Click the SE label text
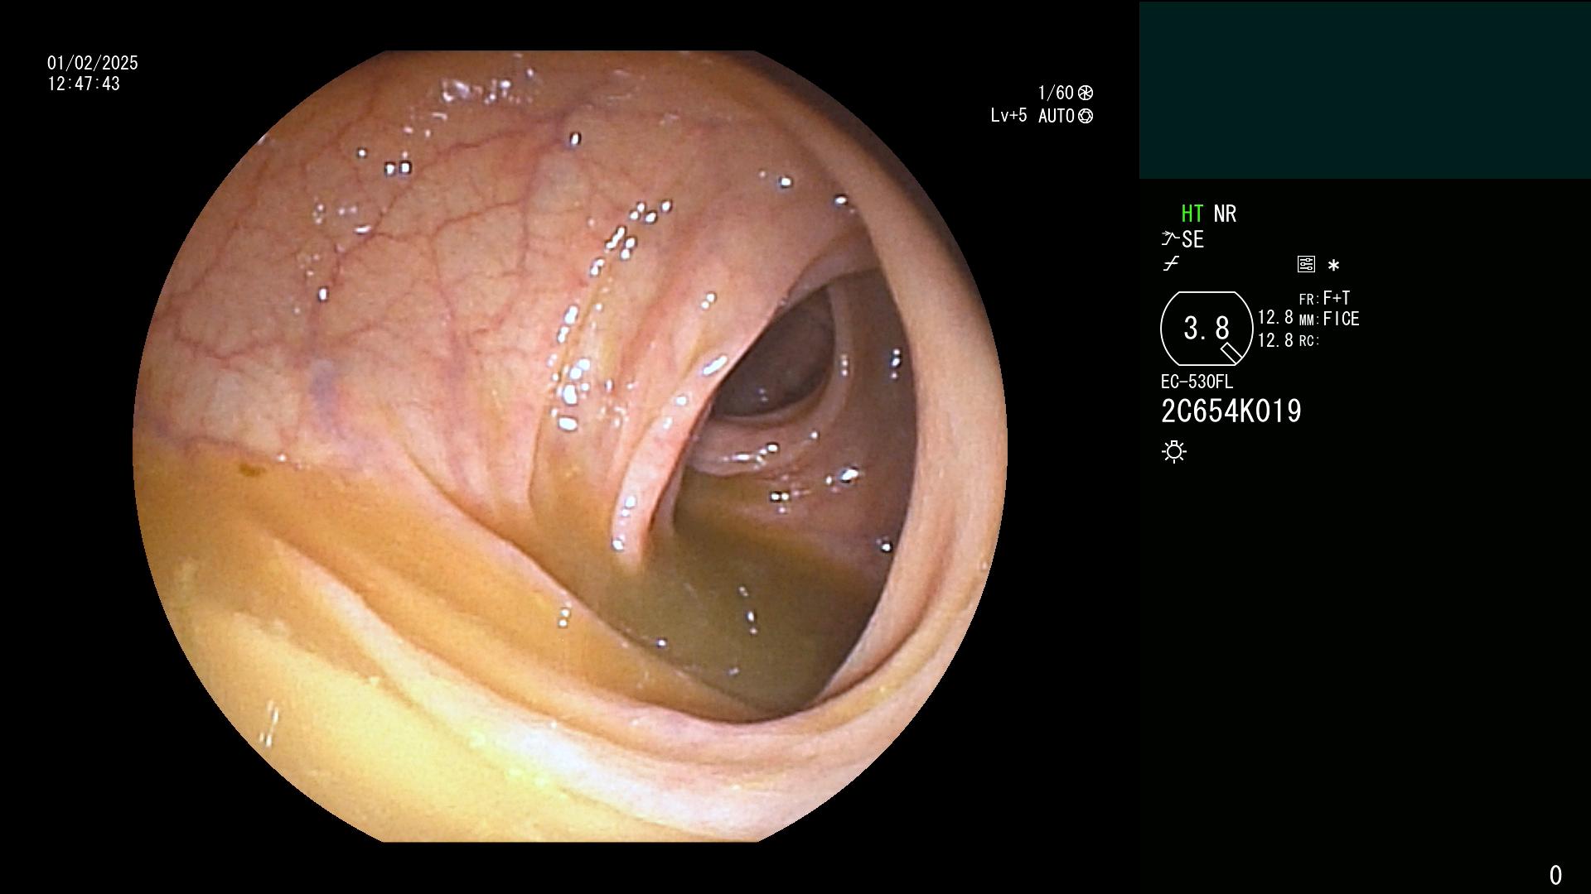Viewport: 1591px width, 894px height. [x=1192, y=240]
